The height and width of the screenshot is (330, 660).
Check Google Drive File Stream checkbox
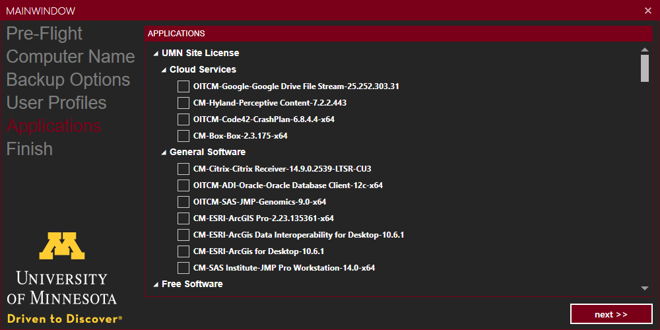183,86
